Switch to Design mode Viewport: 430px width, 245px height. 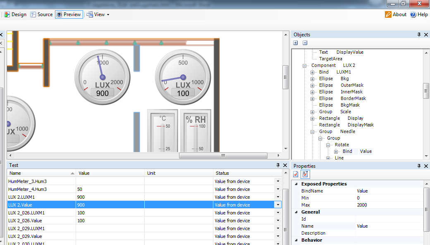15,14
